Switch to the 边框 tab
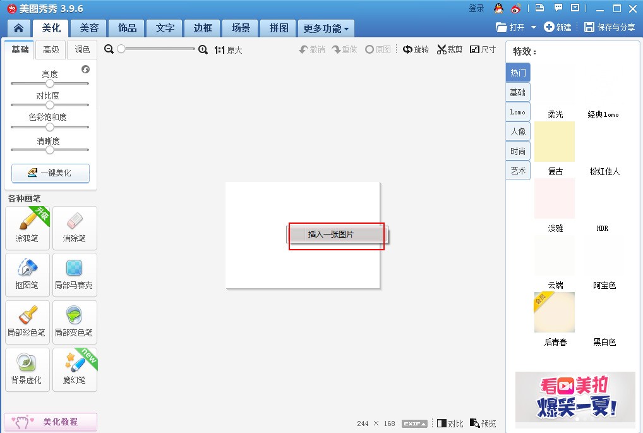This screenshot has width=643, height=433. coord(203,28)
